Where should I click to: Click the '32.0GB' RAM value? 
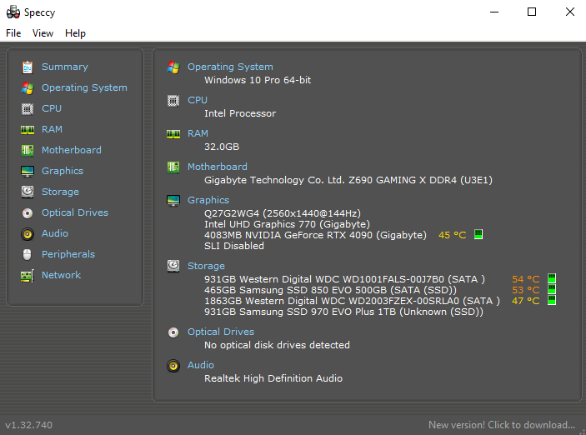[x=222, y=147]
